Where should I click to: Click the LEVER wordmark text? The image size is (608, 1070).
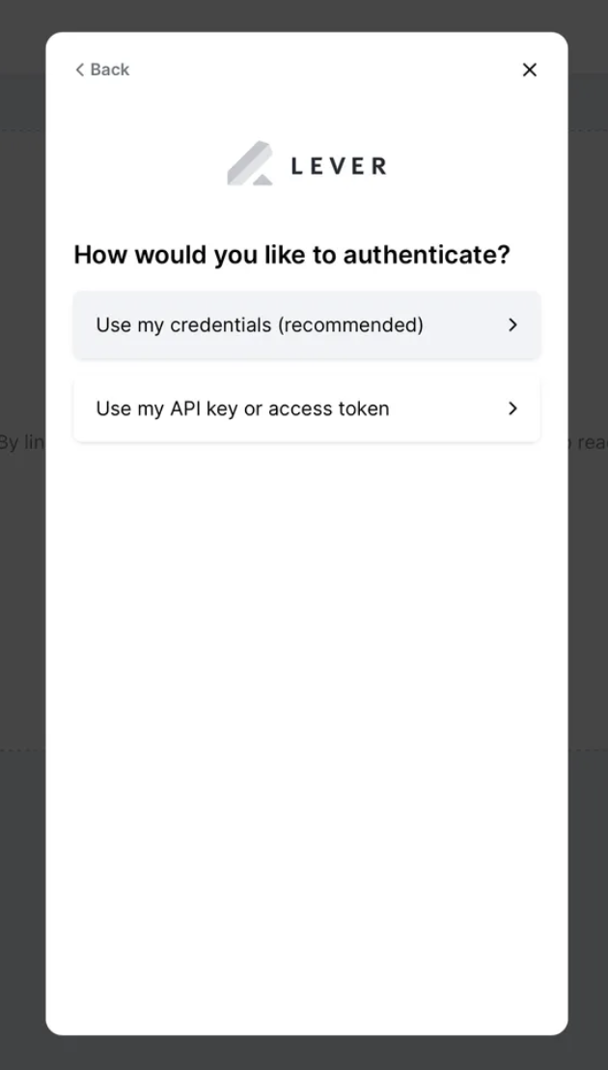(339, 166)
